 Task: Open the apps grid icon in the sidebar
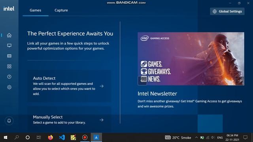(x=9, y=66)
